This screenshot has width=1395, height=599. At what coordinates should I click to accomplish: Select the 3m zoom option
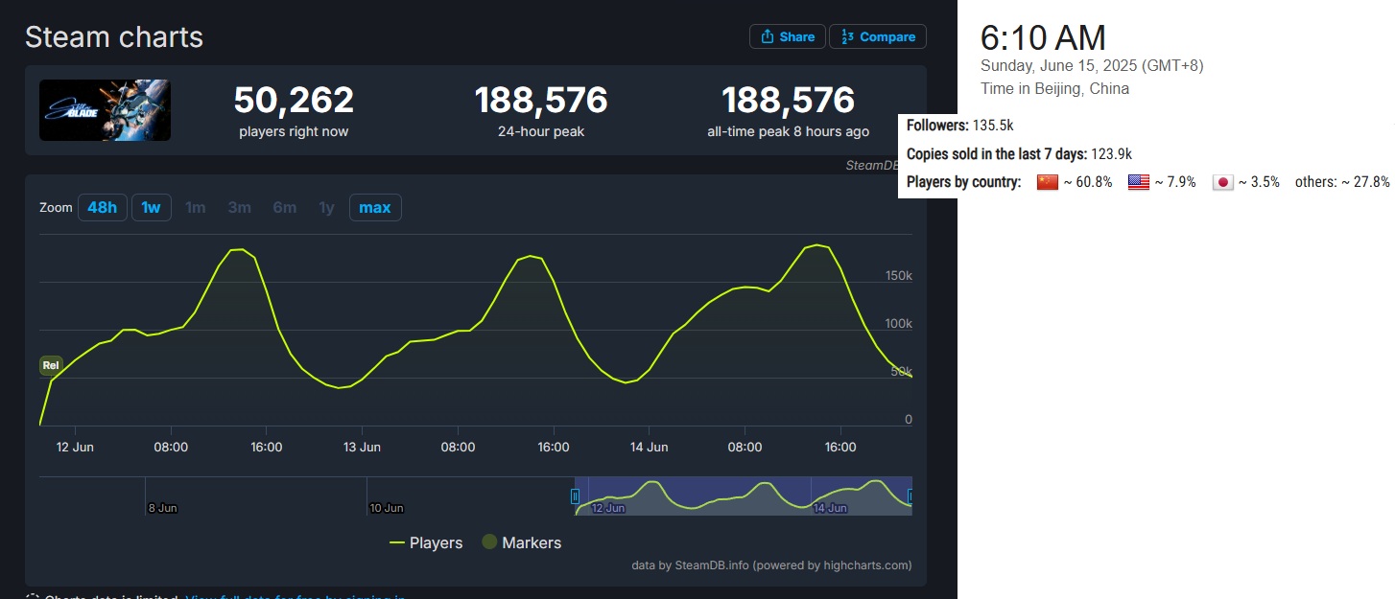[239, 207]
